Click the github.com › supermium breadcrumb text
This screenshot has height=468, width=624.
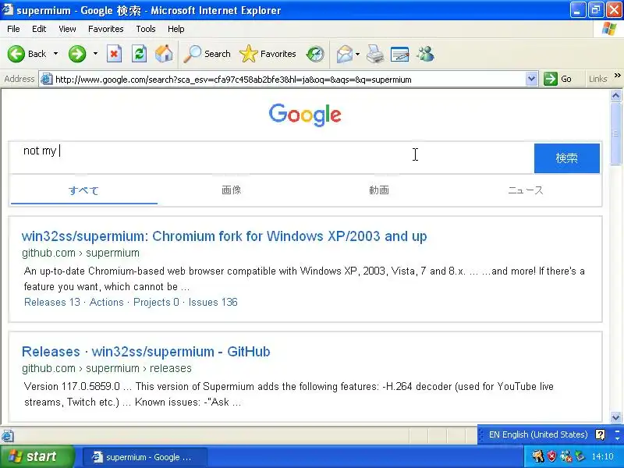pyautogui.click(x=81, y=253)
